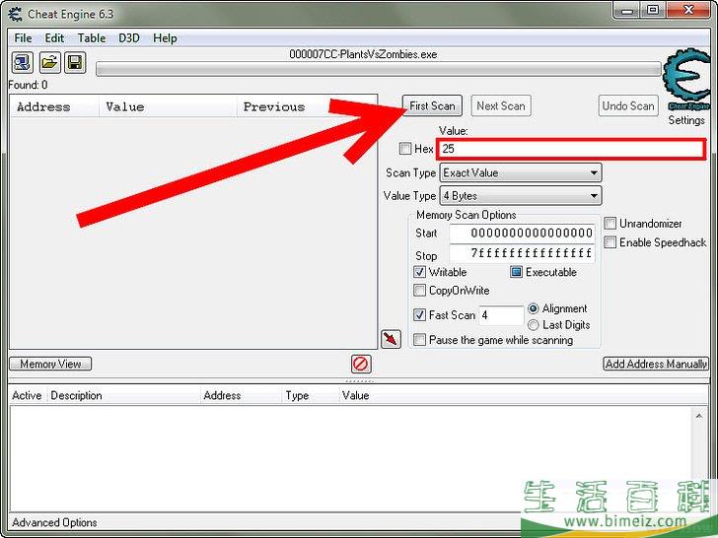718x538 pixels.
Task: Click the Value column header in results
Action: coord(168,106)
